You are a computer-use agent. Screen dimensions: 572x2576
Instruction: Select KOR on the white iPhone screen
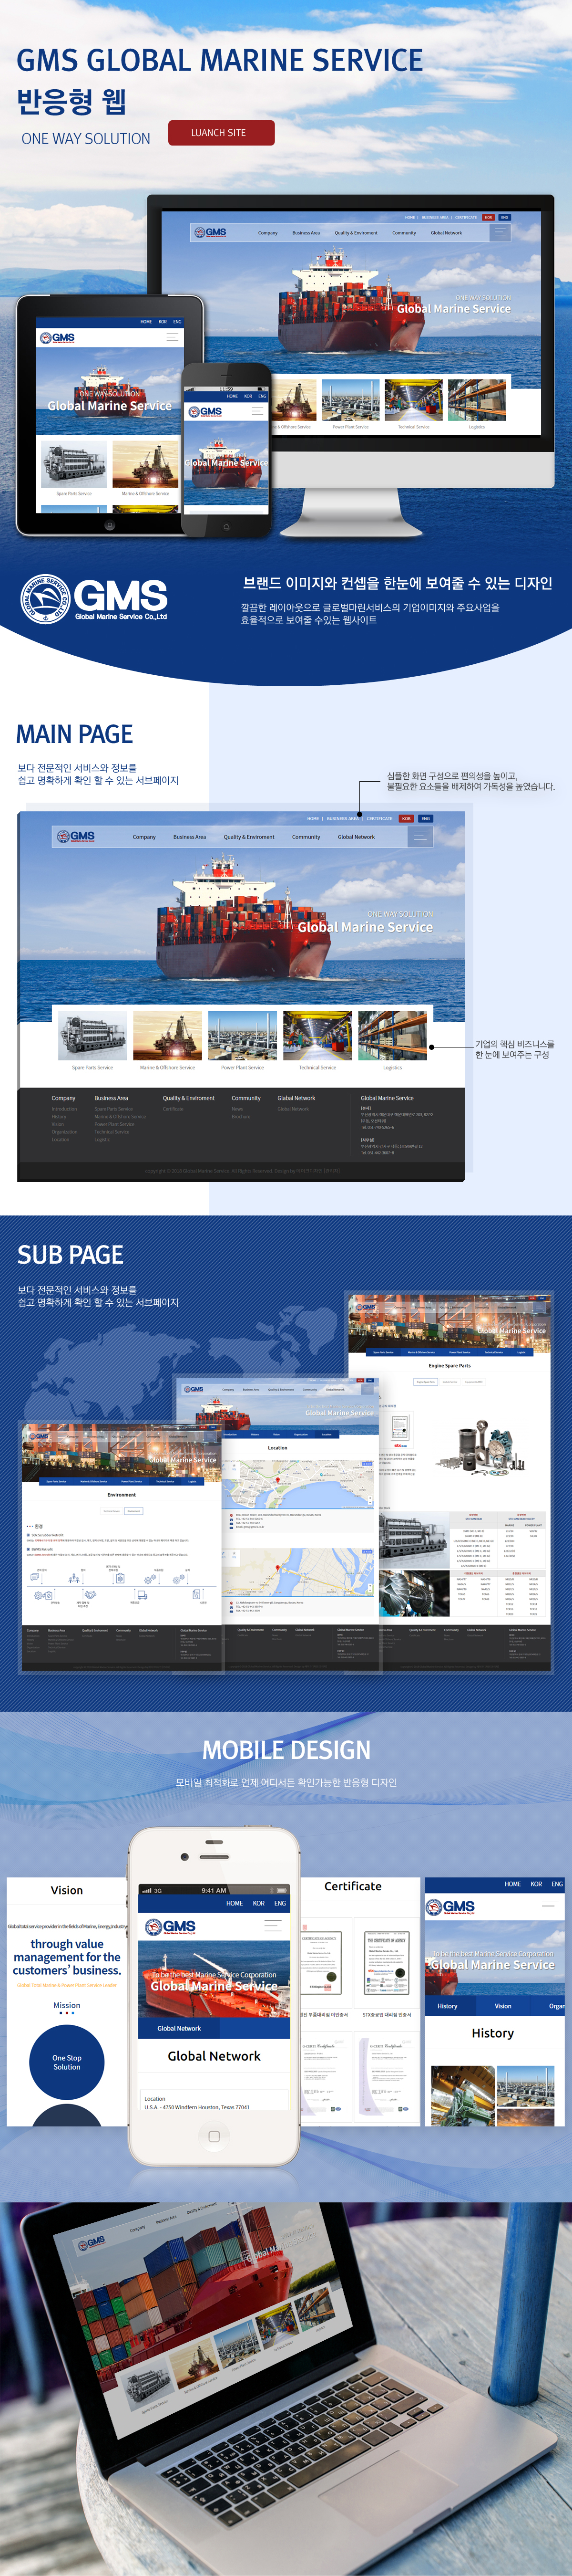pyautogui.click(x=258, y=1903)
